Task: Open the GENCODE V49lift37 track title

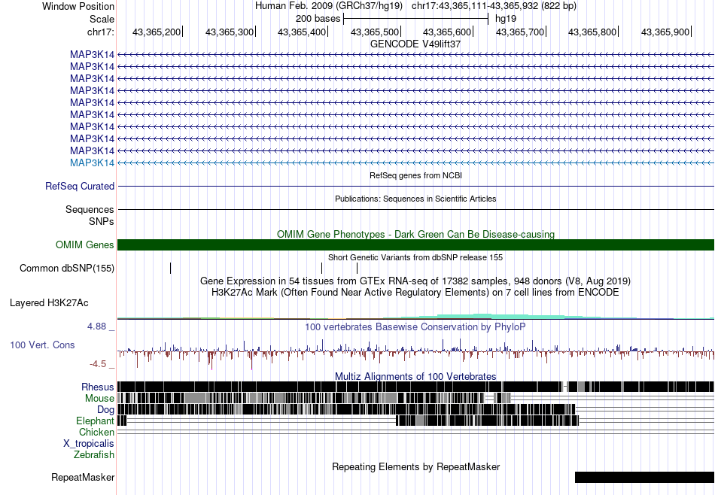Action: coord(415,44)
